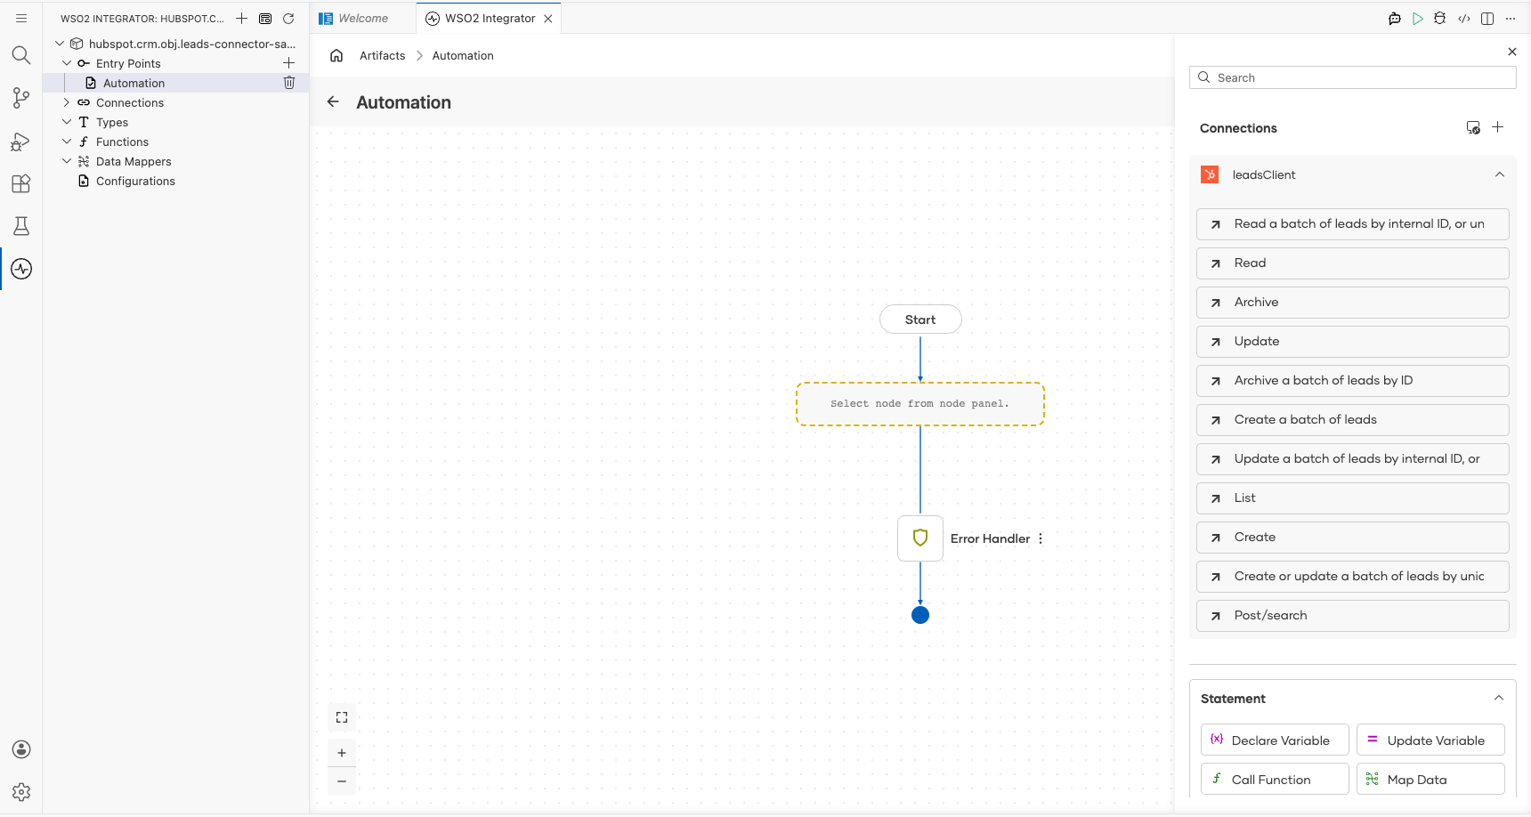This screenshot has width=1531, height=817.
Task: Select 'Update a batch of leads by internal ID'
Action: [x=1353, y=458]
